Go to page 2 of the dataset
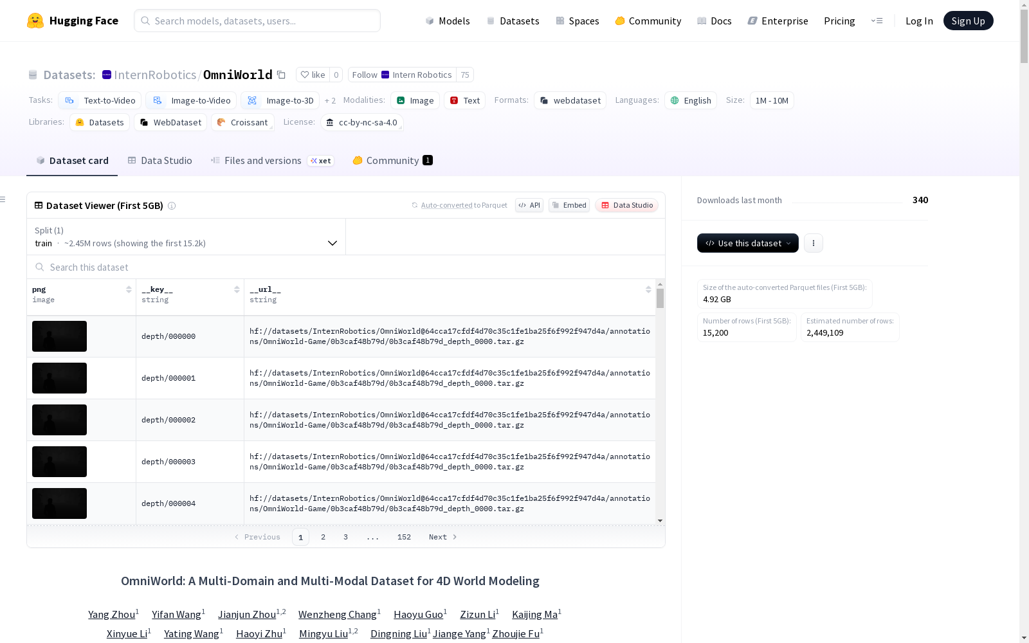This screenshot has width=1029, height=643. [323, 537]
